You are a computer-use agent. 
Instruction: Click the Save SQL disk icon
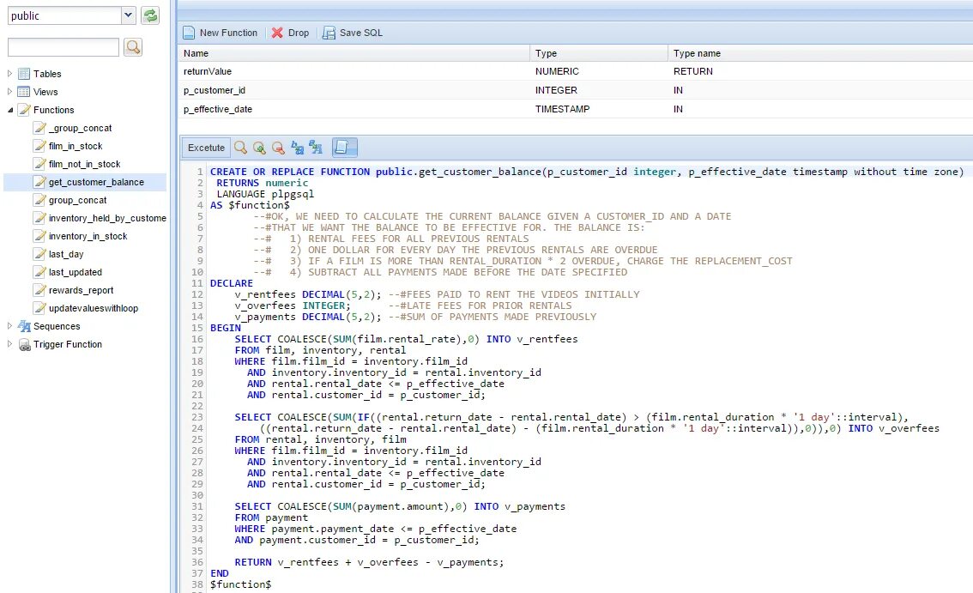329,33
